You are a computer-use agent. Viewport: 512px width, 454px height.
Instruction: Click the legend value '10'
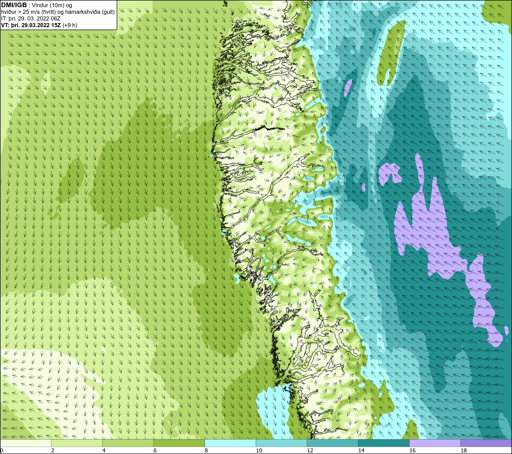coord(259,450)
